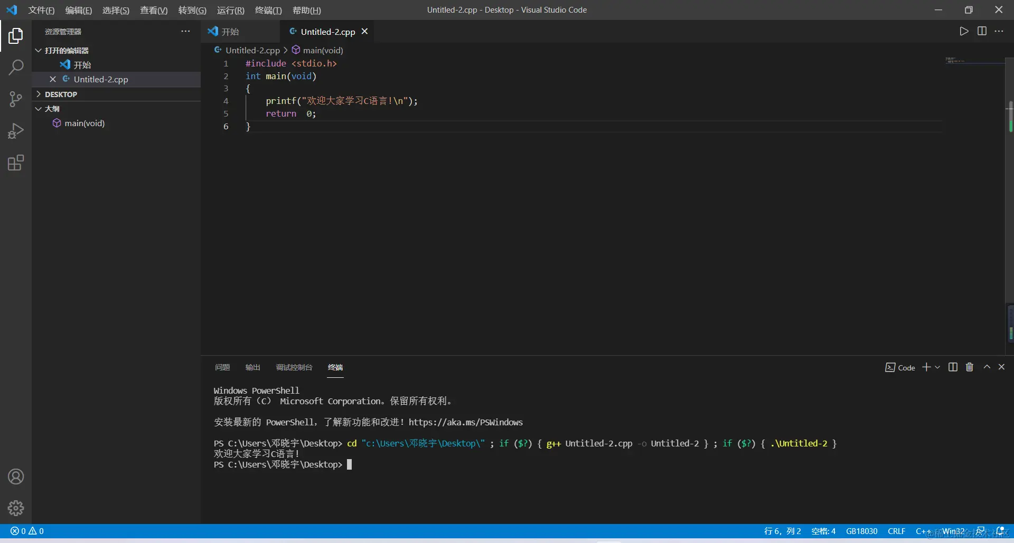Click the errors and warnings status indicator
Viewport: 1014px width, 543px height.
click(x=27, y=531)
